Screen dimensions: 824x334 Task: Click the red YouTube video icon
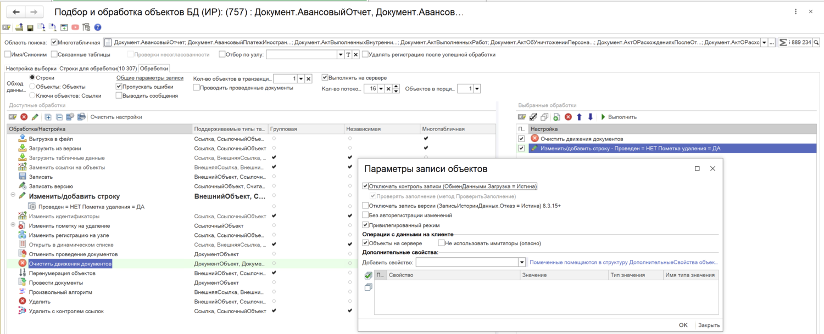[75, 27]
